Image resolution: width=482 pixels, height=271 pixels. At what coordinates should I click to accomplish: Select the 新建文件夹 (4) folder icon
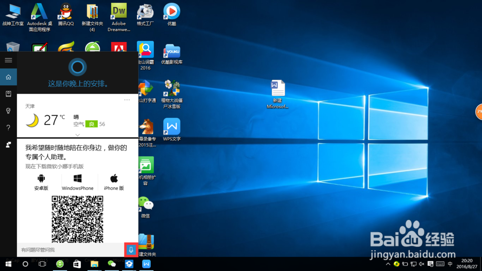(92, 17)
